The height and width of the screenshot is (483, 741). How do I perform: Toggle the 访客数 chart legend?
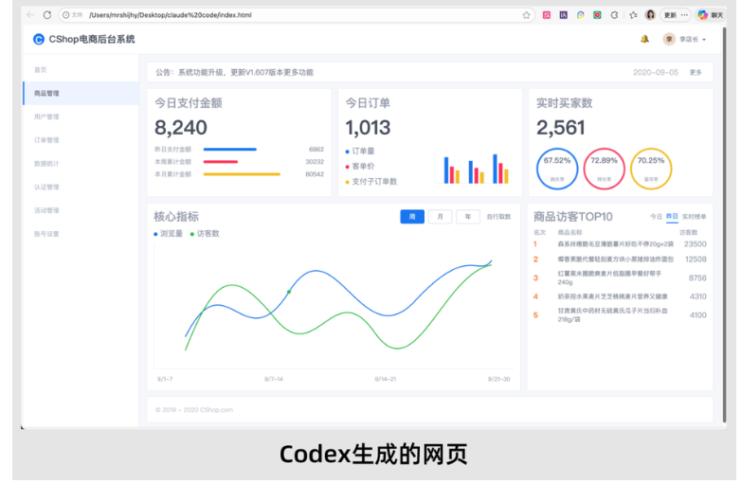pos(205,234)
